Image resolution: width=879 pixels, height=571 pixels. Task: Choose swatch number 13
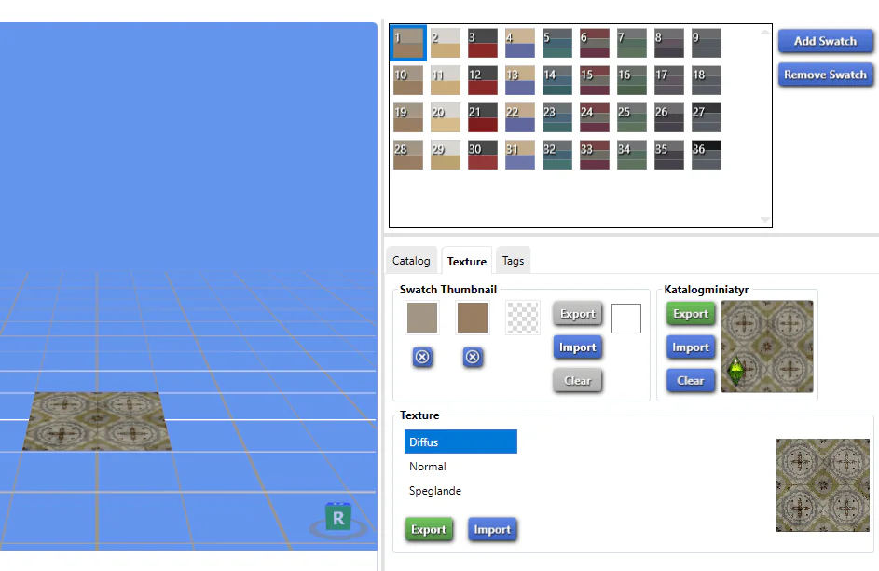click(x=520, y=80)
